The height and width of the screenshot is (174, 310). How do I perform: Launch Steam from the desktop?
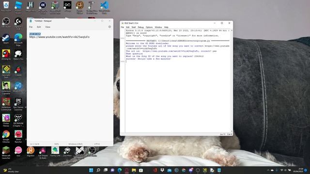coord(6,39)
